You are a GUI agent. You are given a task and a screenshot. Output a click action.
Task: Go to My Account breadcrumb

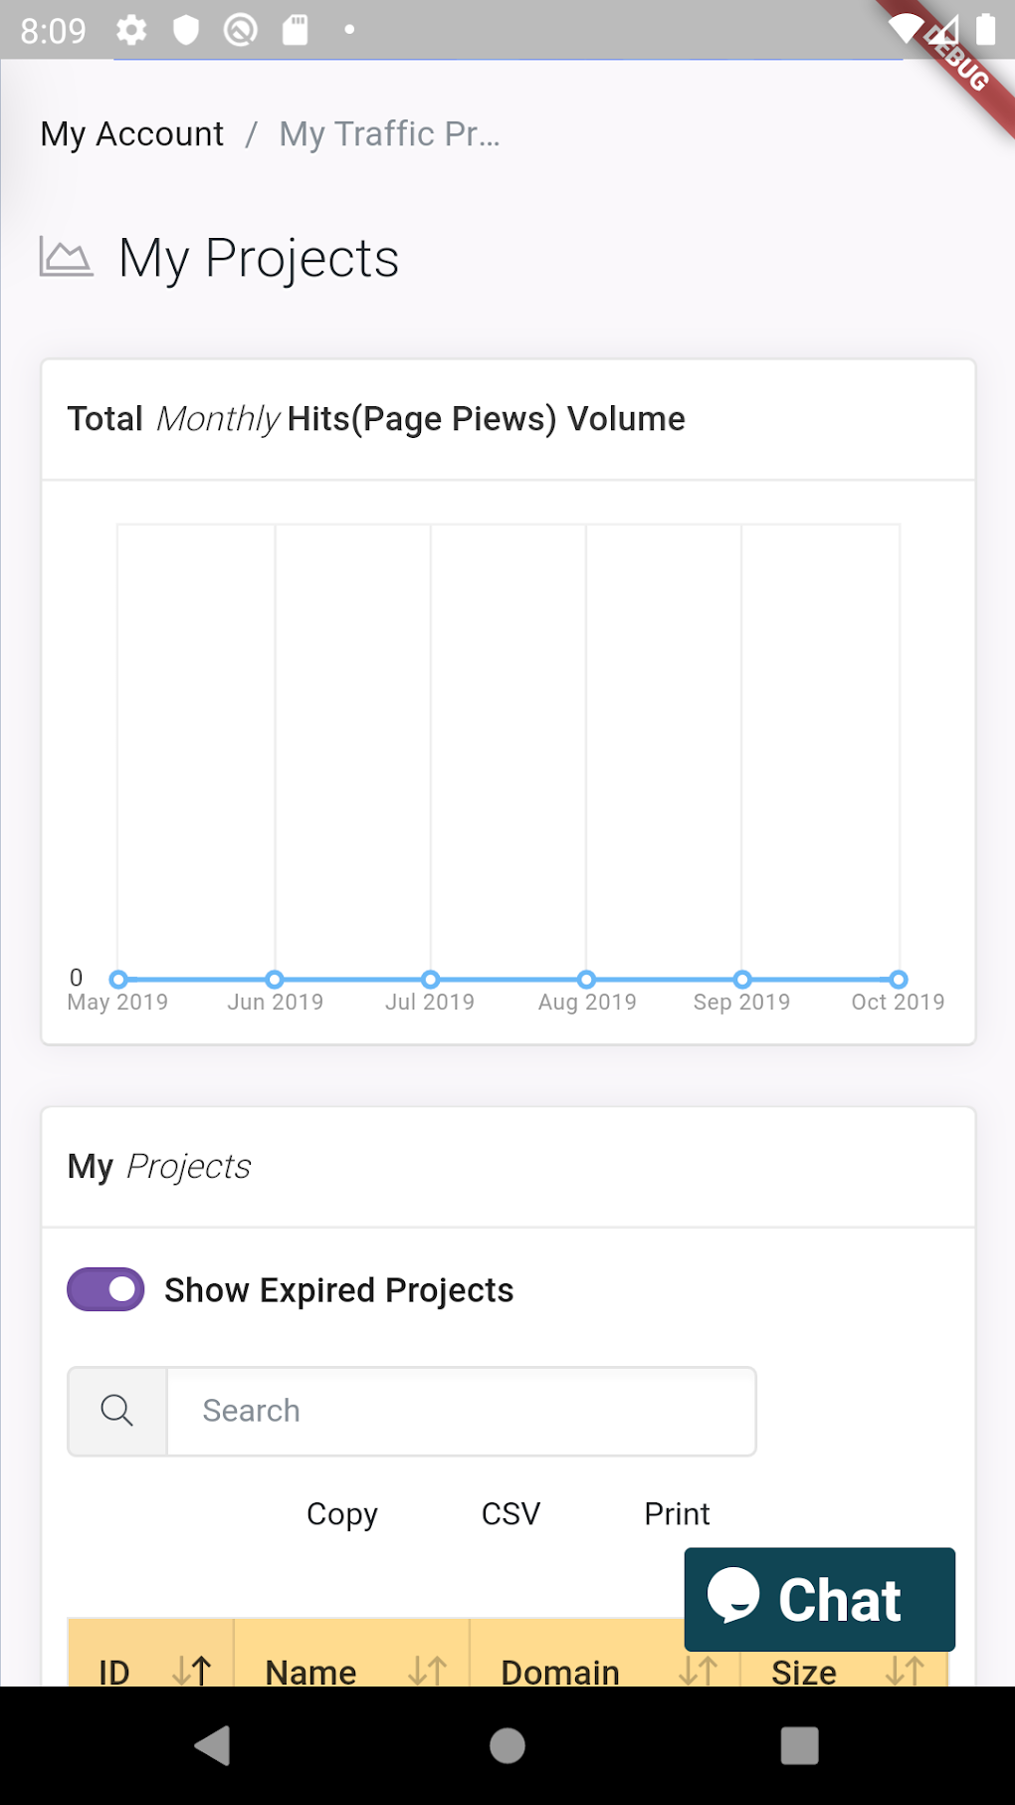[x=132, y=133]
